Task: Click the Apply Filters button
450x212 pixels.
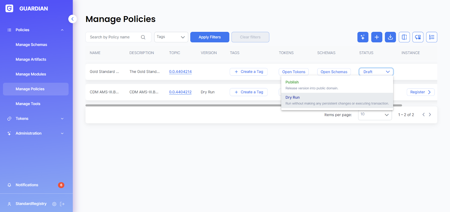Action: 209,37
